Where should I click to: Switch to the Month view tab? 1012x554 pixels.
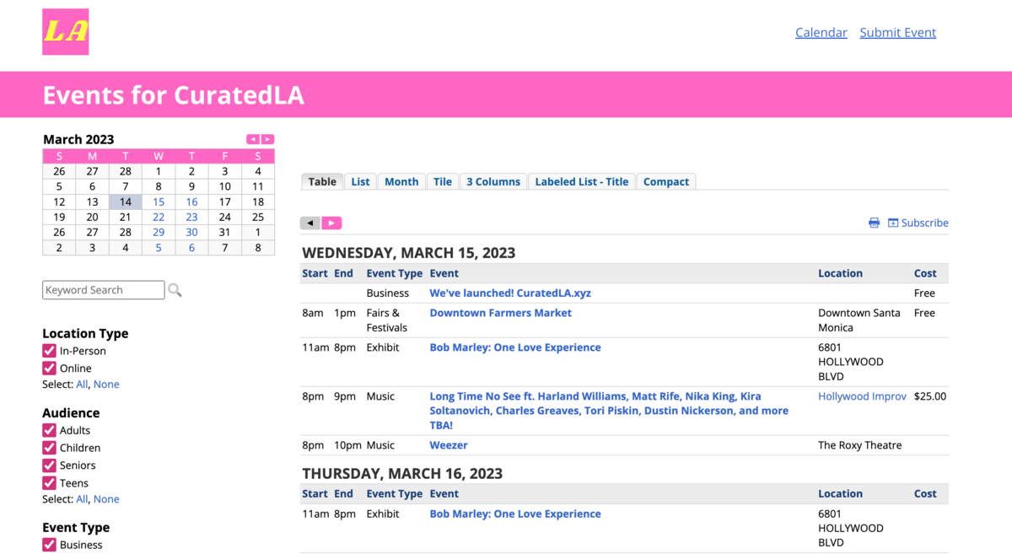(x=401, y=181)
